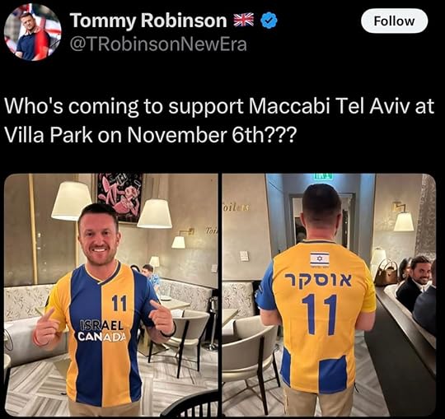Viewport: 445px width, 419px height.
Task: Click the Hebrew name on the jersey back
Action: [319, 281]
